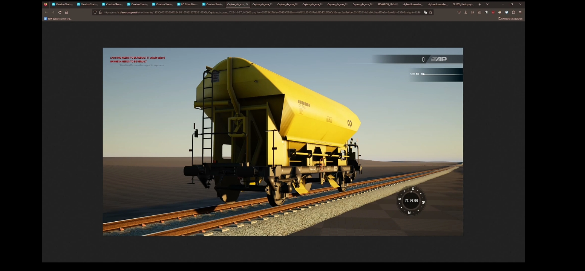Open the blue round extension icon
585x271 pixels.
(506, 12)
